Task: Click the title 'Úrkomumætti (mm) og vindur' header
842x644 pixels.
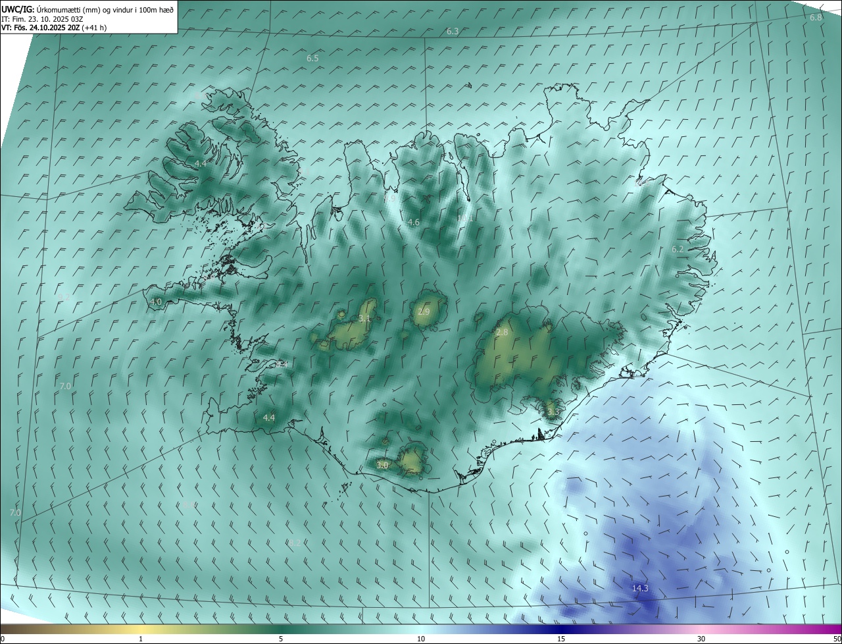Action: 87,9
